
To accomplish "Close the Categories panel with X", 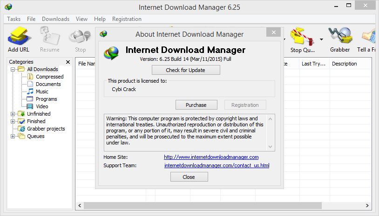I will tap(68, 62).
